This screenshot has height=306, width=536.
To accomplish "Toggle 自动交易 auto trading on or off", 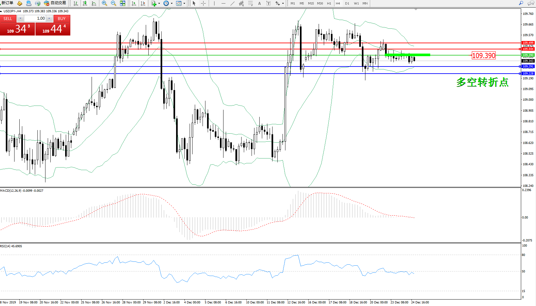I will pyautogui.click(x=55, y=3).
